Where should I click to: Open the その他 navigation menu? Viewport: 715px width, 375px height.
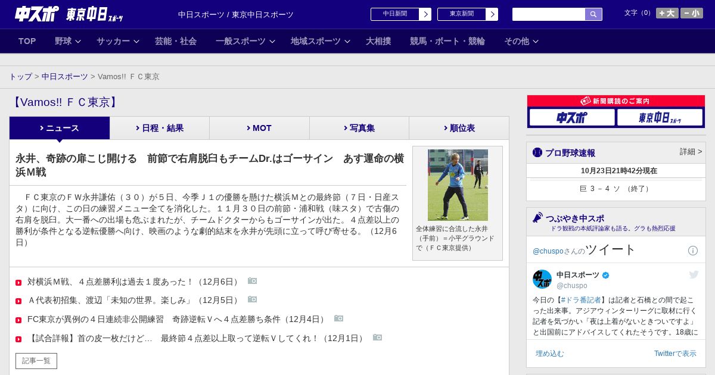(x=517, y=41)
